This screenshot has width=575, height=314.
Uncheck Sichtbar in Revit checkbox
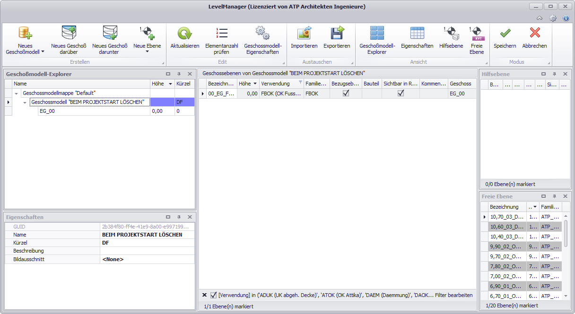click(x=401, y=94)
